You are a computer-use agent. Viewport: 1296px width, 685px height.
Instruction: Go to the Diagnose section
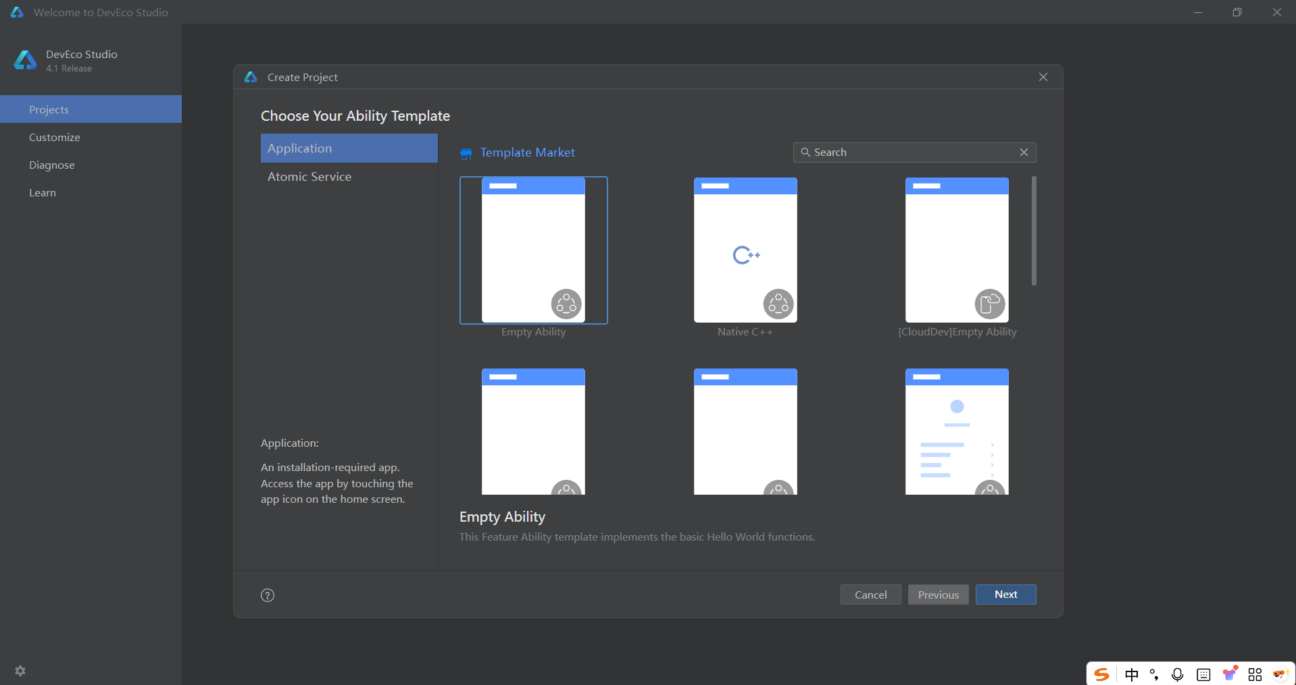(52, 165)
